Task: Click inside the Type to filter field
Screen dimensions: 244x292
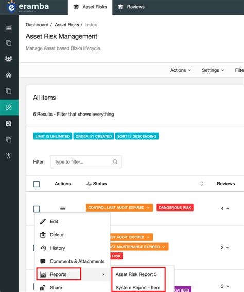Action: pos(86,161)
